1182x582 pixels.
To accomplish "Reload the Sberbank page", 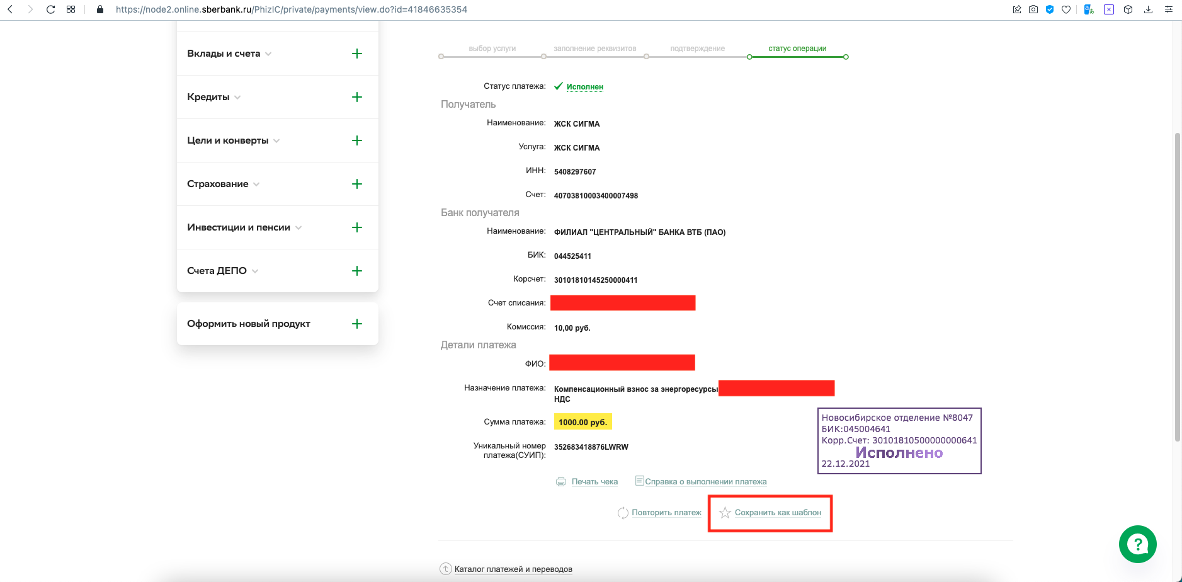I will (x=50, y=9).
